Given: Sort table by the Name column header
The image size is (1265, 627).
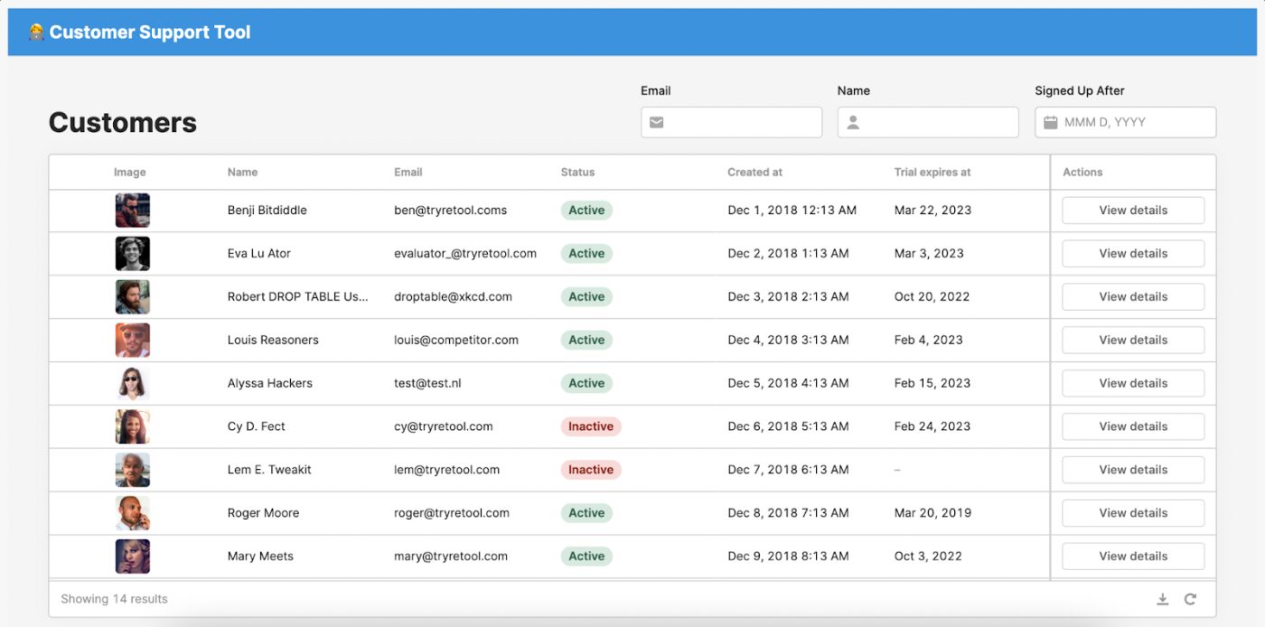Looking at the screenshot, I should (242, 172).
